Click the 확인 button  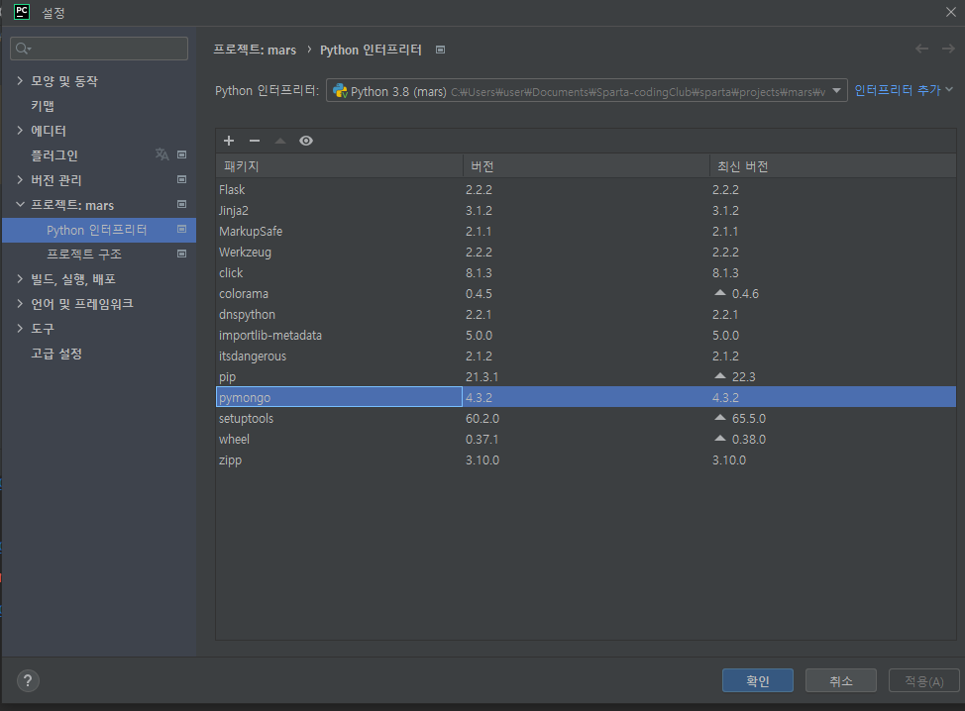coord(758,680)
